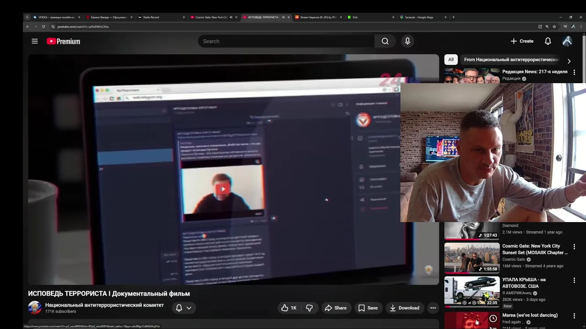Image resolution: width=586 pixels, height=329 pixels.
Task: Bookmark this page with star icon
Action: pyautogui.click(x=554, y=27)
